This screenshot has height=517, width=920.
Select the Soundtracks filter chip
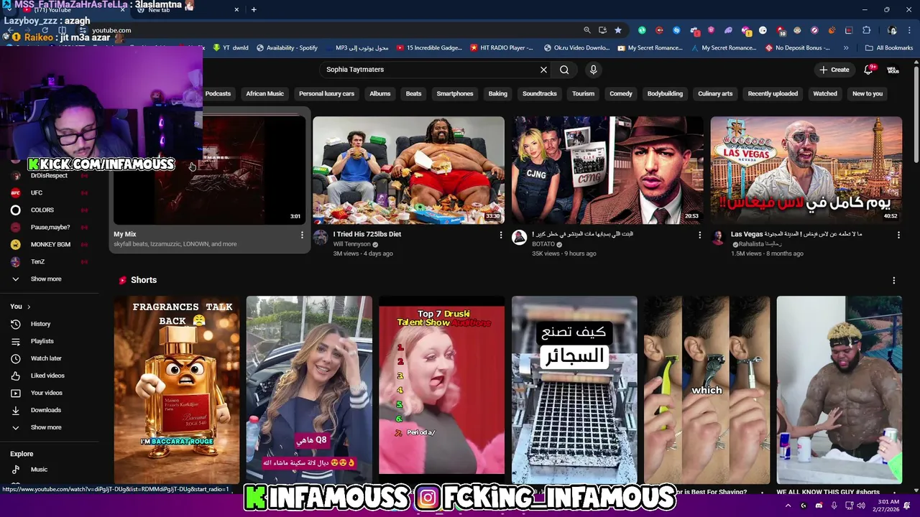click(539, 93)
